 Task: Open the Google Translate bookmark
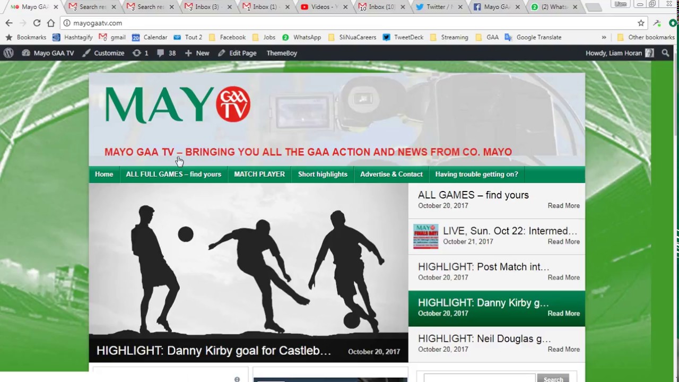point(533,37)
